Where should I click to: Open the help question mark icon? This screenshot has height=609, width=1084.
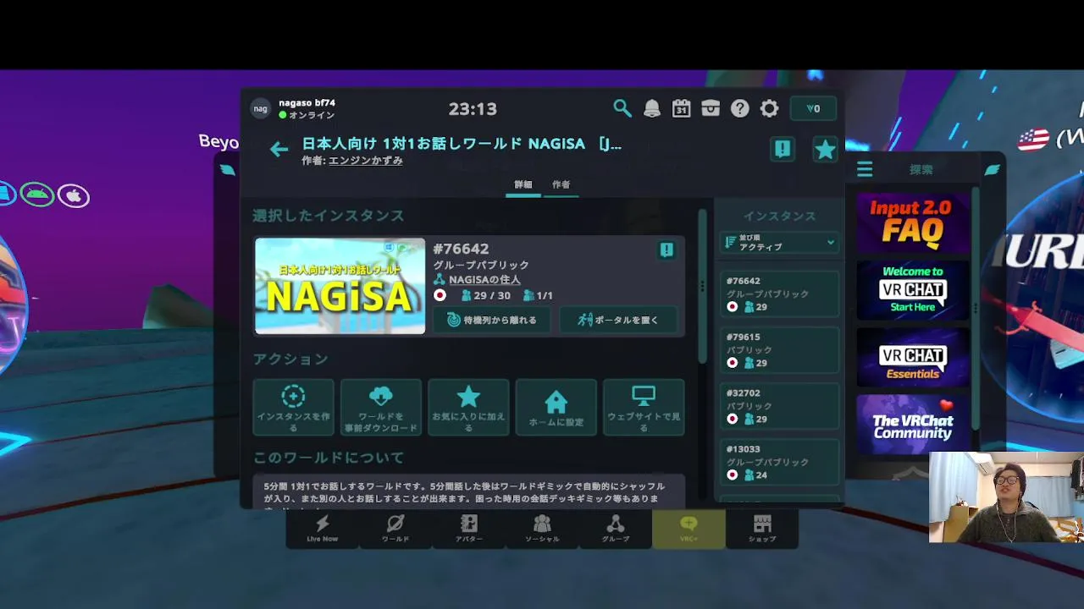740,108
